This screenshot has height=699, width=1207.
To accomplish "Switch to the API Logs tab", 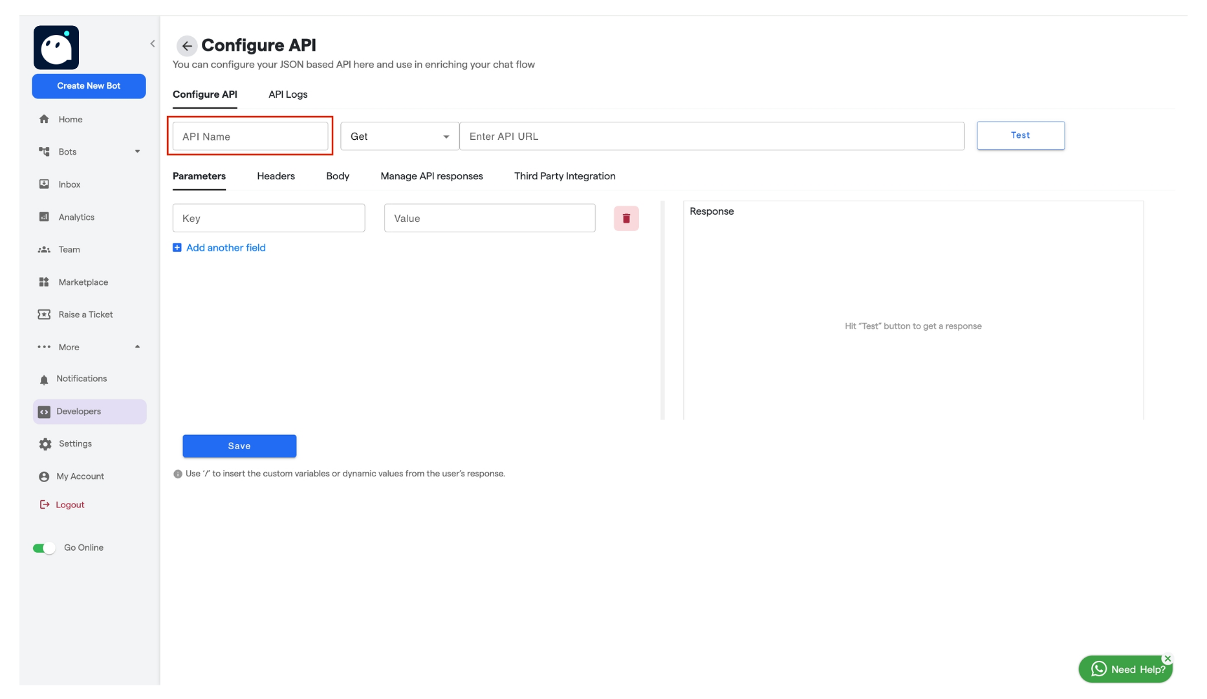I will pos(287,94).
